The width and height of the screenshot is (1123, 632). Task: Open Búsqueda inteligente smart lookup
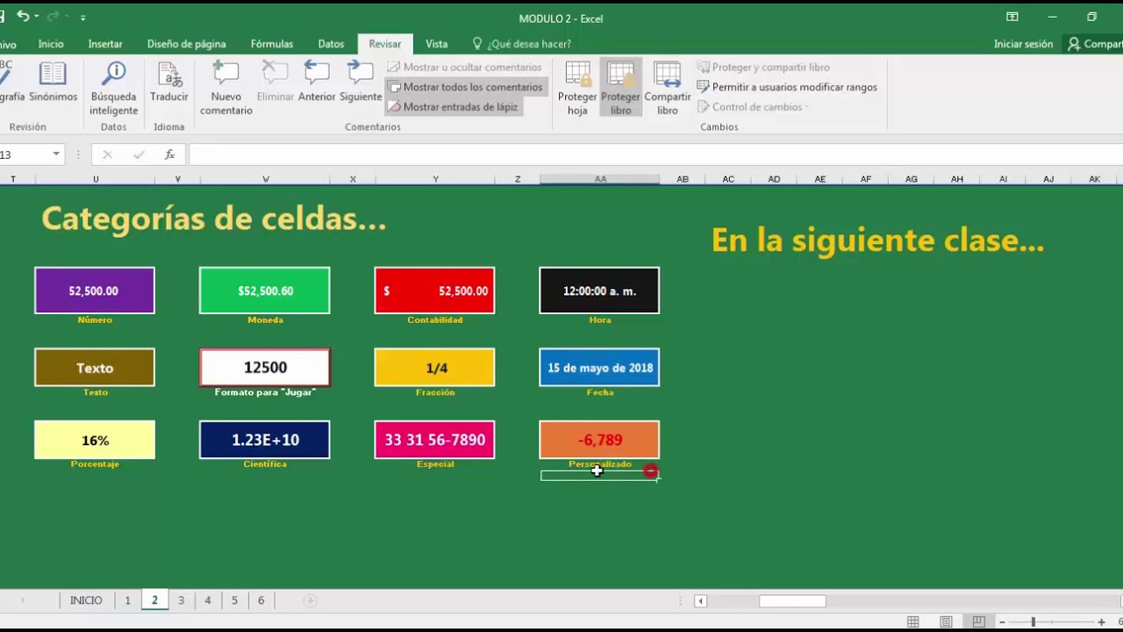tap(113, 89)
